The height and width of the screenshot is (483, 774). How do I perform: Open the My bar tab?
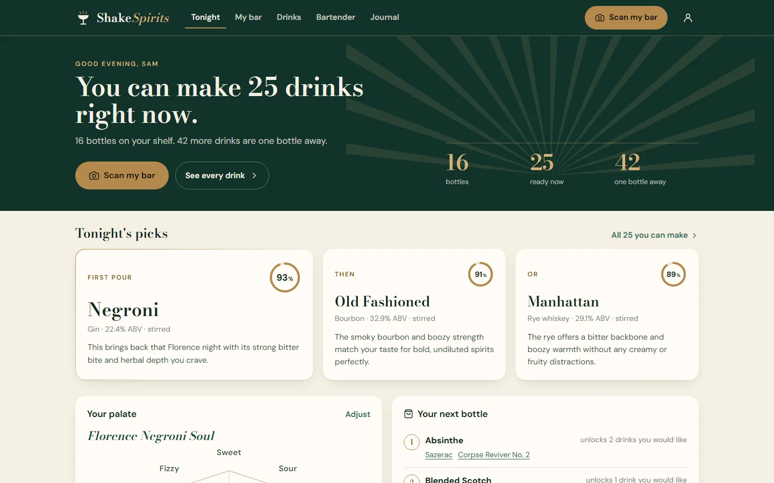tap(248, 17)
